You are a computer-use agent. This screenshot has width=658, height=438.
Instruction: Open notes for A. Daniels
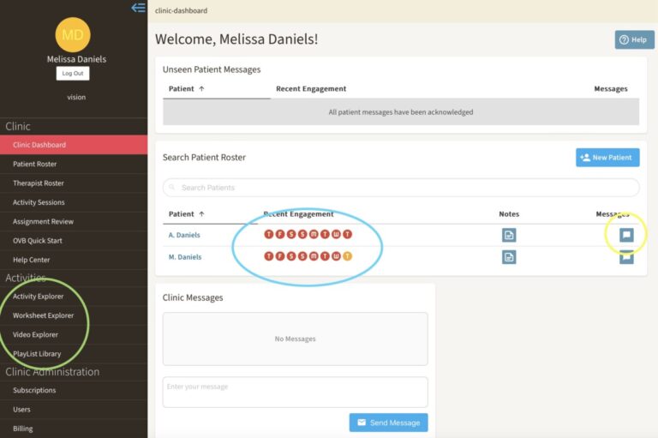(x=509, y=235)
